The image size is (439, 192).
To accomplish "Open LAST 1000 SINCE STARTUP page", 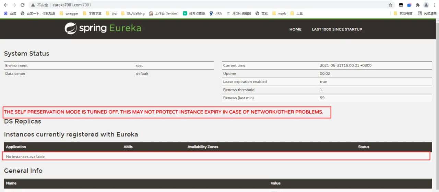I will pos(337,29).
